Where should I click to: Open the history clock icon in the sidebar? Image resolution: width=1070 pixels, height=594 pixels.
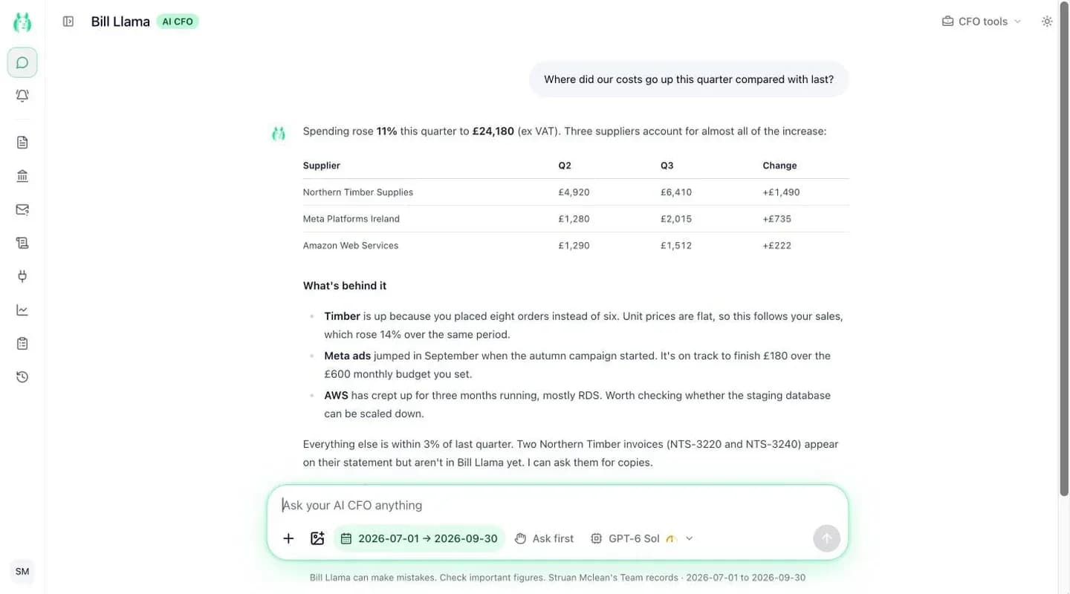coord(22,377)
